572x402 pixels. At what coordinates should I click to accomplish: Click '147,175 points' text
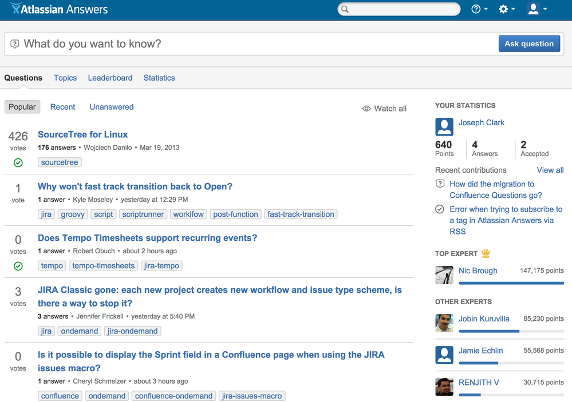[542, 270]
